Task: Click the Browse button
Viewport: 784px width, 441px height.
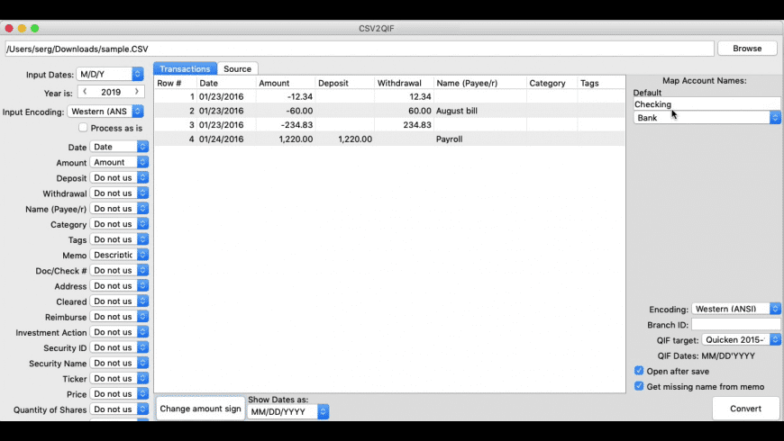Action: [747, 49]
